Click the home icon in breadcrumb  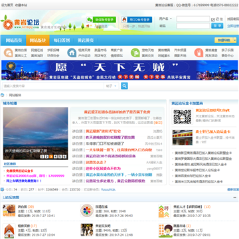coord(3,95)
